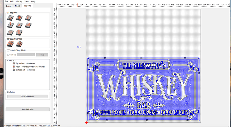Select Outside cut - 15 minutes toolpath

[25, 70]
